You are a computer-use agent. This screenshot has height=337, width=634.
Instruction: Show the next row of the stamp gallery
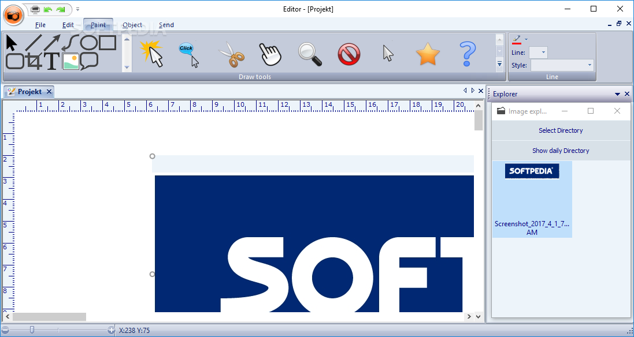point(500,51)
